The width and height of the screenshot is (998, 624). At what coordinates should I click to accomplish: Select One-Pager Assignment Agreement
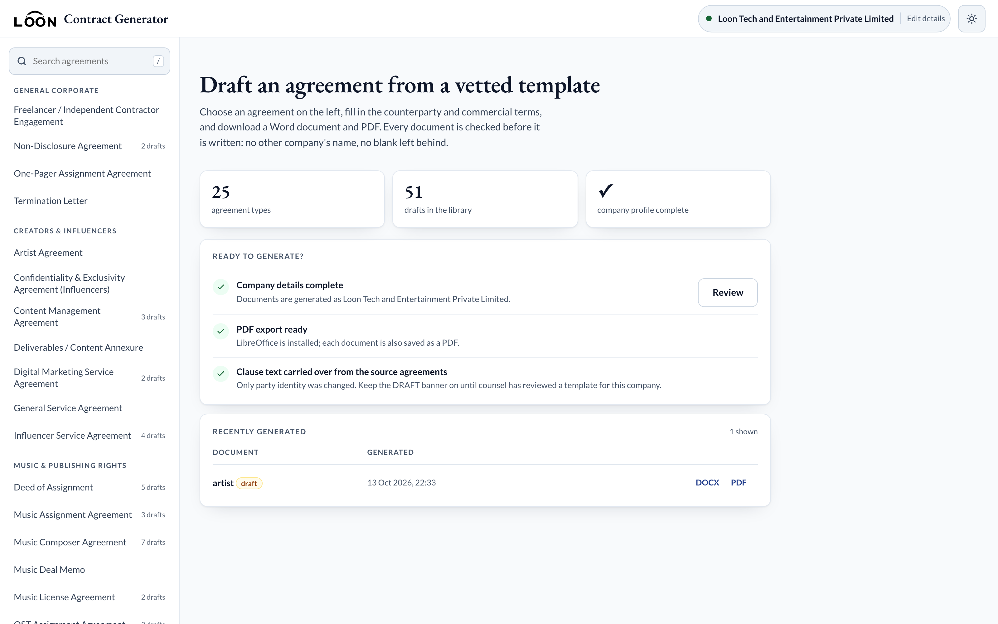pyautogui.click(x=90, y=173)
